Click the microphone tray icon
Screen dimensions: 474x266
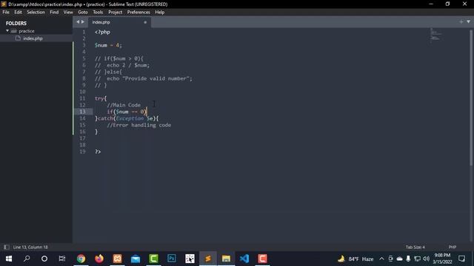click(408, 259)
